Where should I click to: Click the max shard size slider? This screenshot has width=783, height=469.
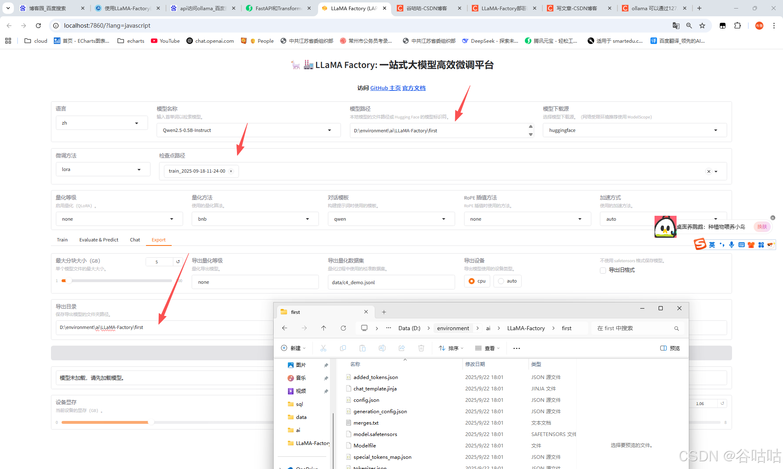(117, 281)
